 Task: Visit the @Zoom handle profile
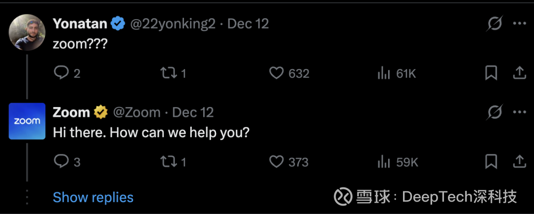point(137,112)
